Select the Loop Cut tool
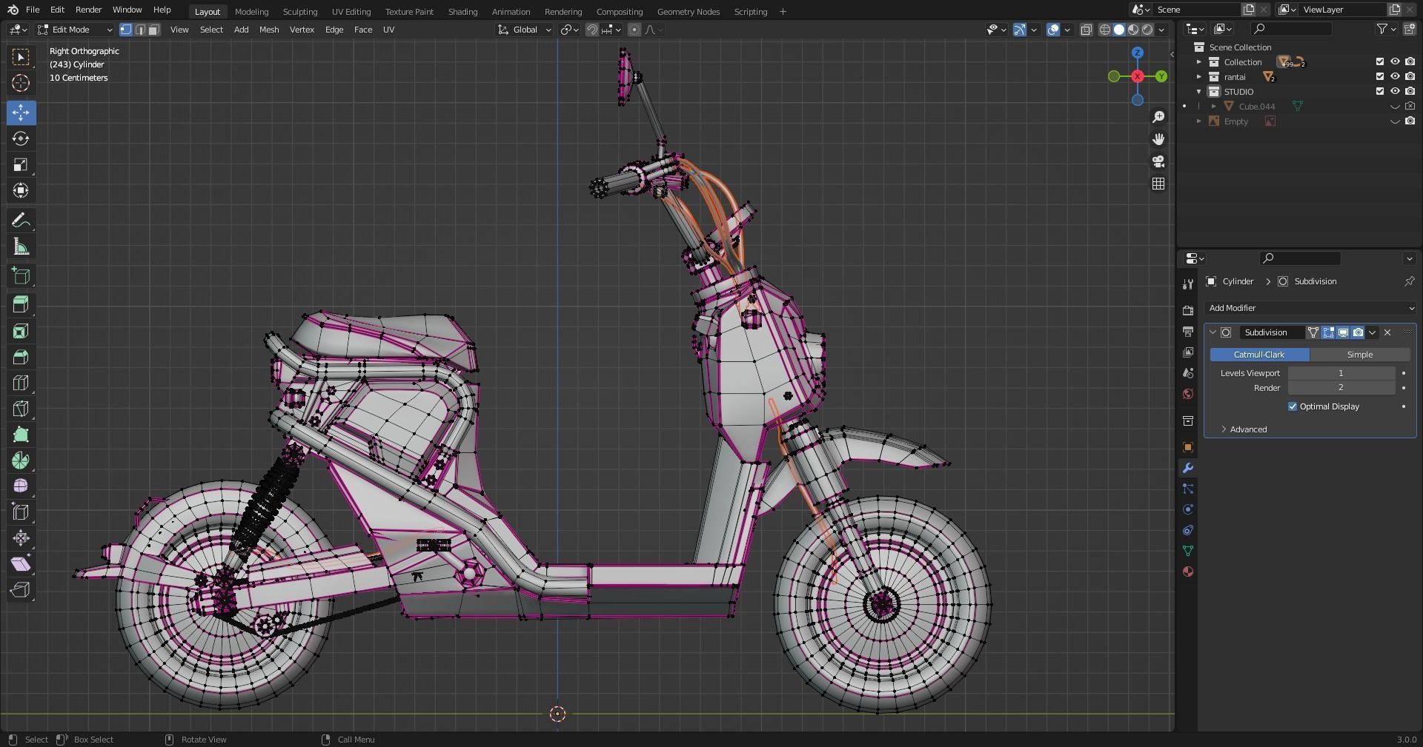 21,383
